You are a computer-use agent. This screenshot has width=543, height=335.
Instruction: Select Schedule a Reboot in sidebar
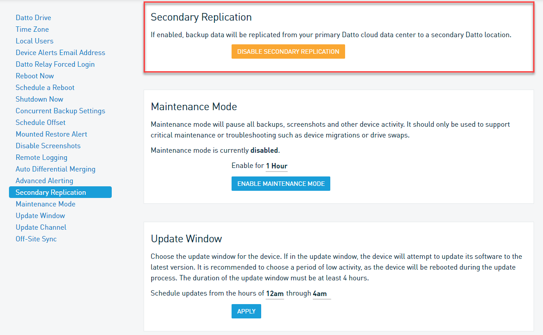click(45, 88)
